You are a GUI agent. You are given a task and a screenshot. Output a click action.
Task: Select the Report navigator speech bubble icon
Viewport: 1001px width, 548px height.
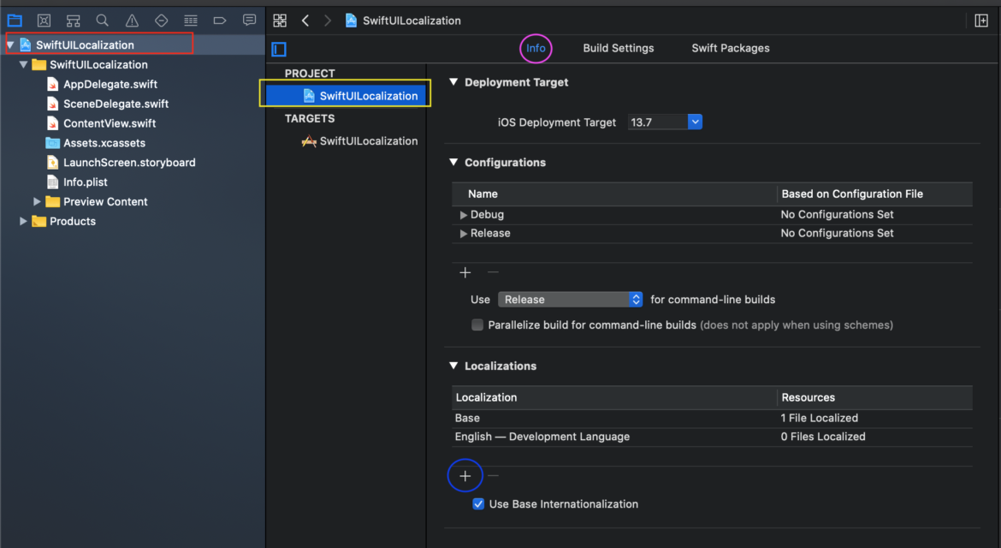(249, 20)
